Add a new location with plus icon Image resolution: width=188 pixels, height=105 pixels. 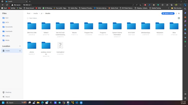20,46
